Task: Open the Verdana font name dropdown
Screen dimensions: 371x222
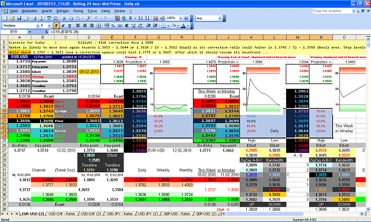Action: pos(37,25)
